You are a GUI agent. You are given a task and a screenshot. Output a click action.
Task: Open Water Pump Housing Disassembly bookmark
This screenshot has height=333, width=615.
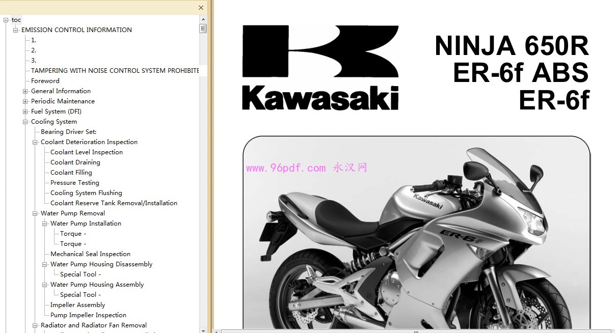101,264
